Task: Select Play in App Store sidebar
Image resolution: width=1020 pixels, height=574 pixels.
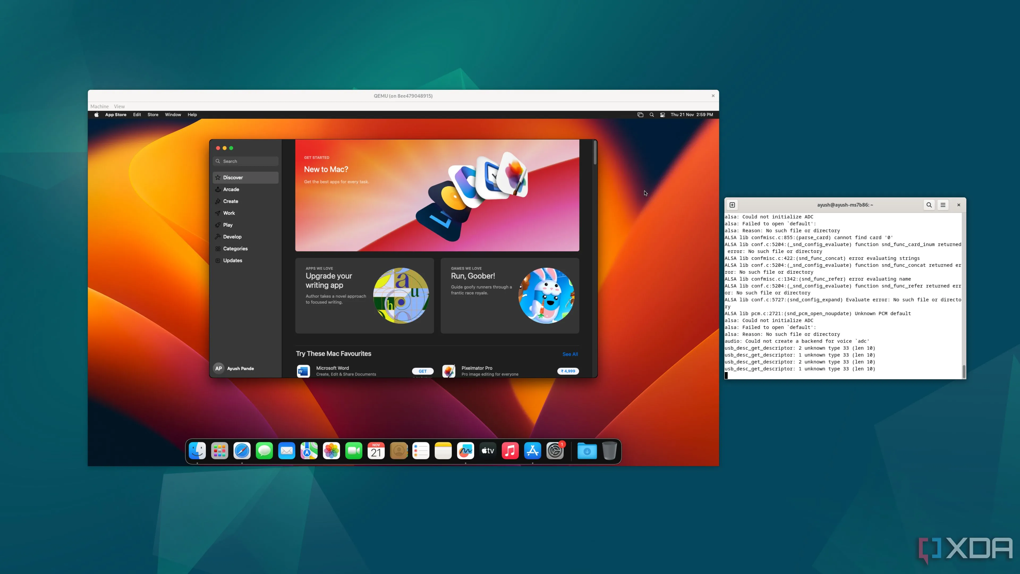Action: 245,225
